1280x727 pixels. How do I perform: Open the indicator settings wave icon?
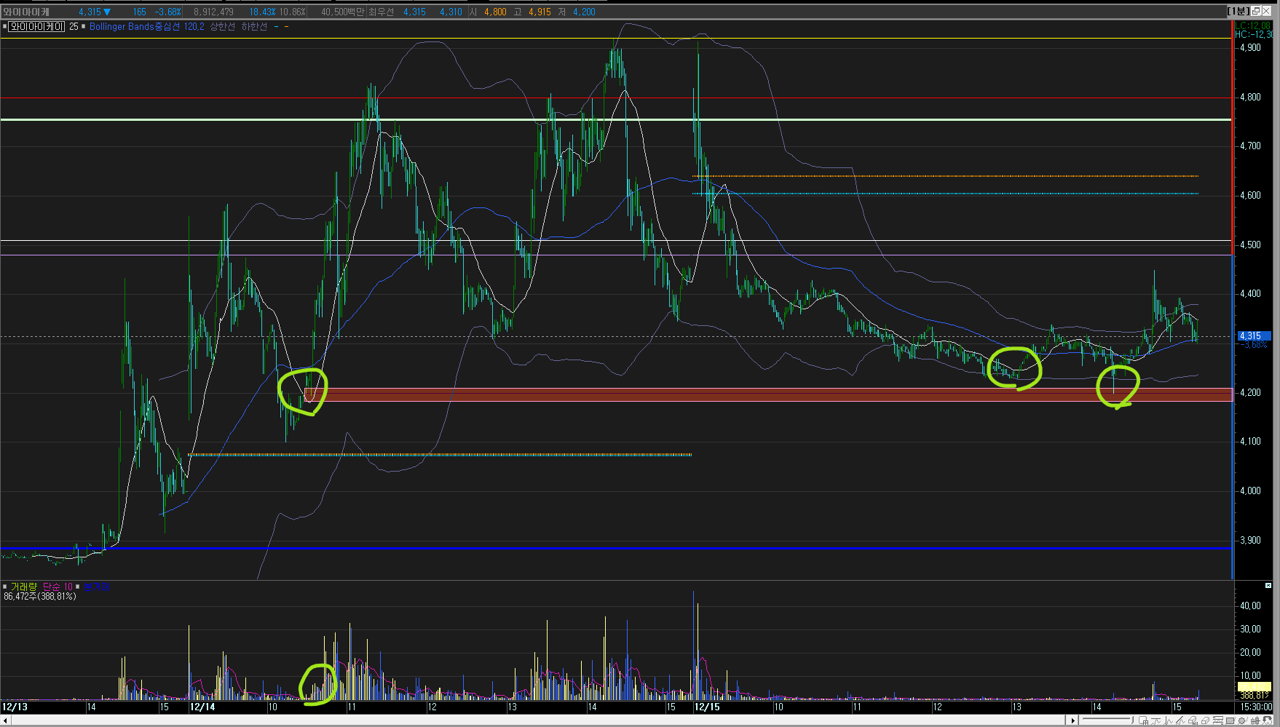tap(1156, 720)
